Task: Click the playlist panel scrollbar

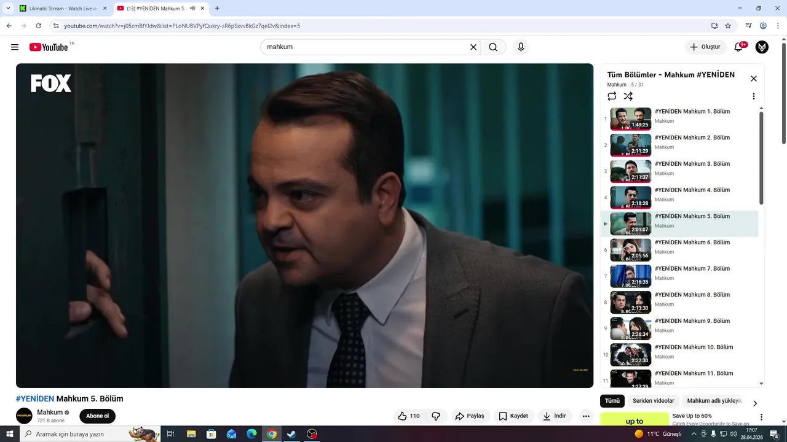Action: tap(761, 158)
